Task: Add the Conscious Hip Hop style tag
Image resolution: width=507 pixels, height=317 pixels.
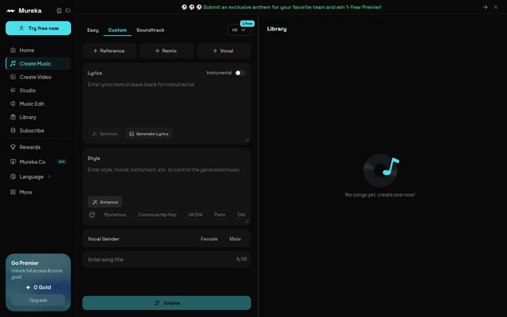Action: (x=157, y=215)
